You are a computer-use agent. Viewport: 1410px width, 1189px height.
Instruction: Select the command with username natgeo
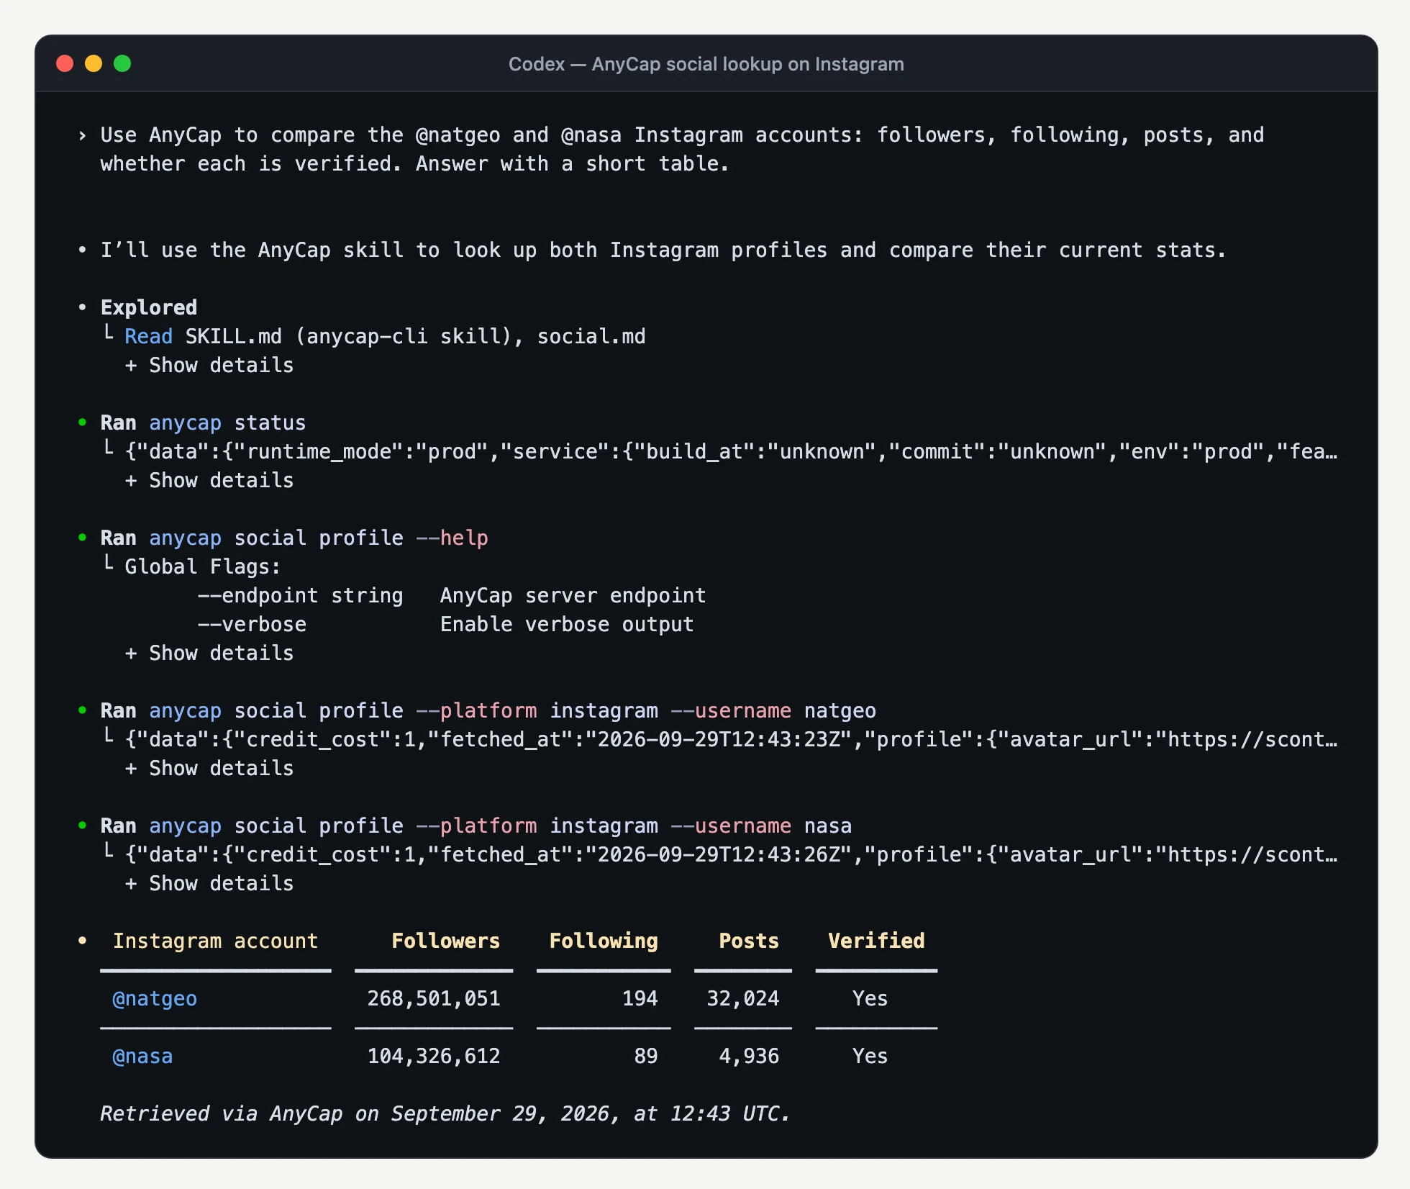(x=488, y=710)
